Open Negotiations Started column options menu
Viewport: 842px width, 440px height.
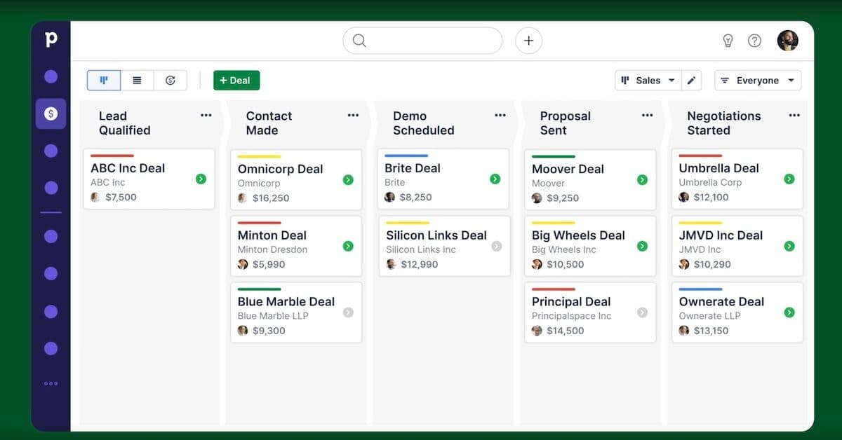tap(794, 116)
